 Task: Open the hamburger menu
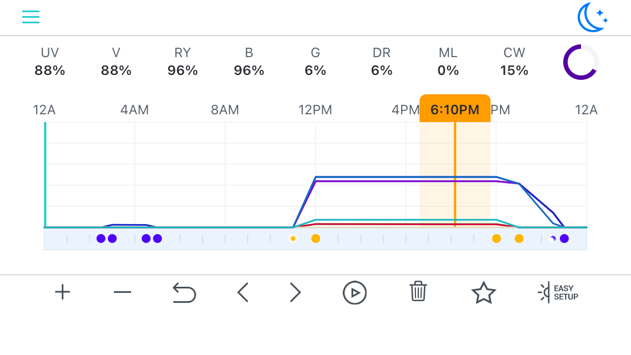pos(31,17)
